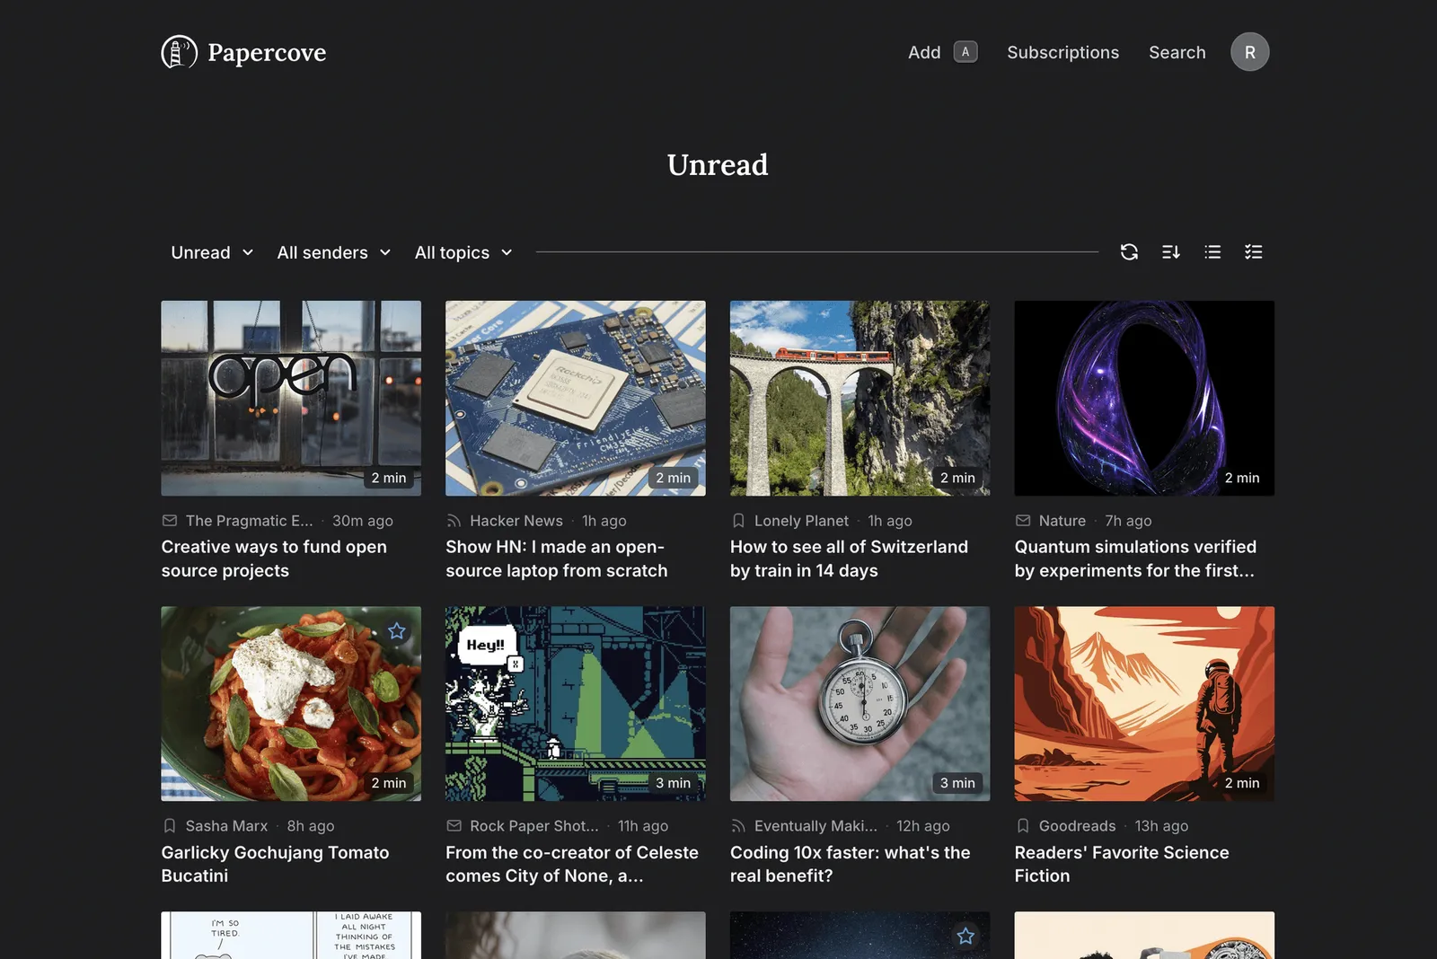Click the circuit board chip thumbnail
This screenshot has height=959, width=1437.
[576, 398]
